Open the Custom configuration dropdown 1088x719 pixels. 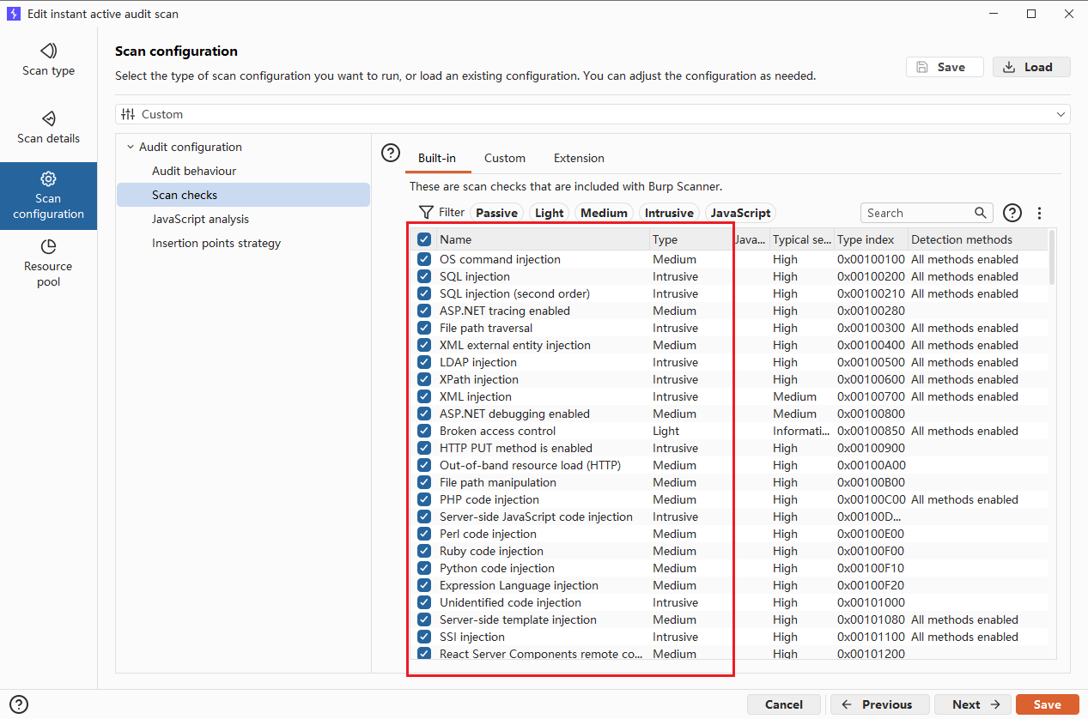tap(593, 114)
